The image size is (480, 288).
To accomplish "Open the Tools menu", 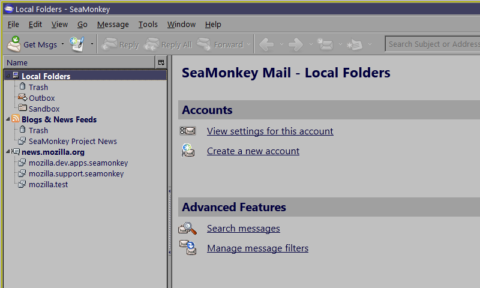I will point(148,25).
